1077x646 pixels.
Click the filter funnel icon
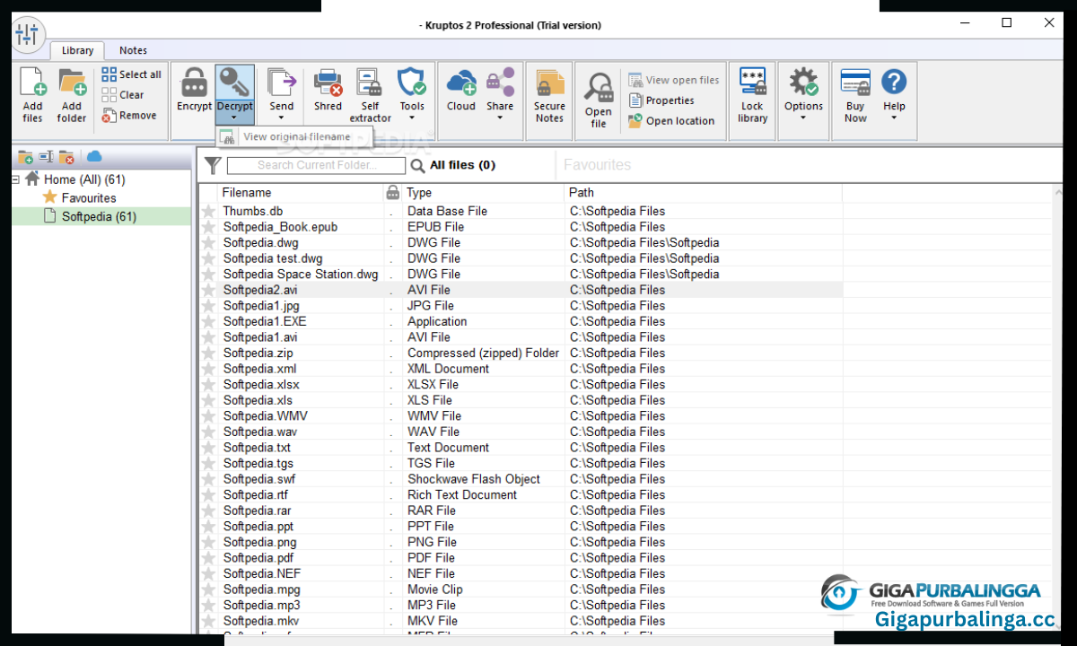coord(212,165)
